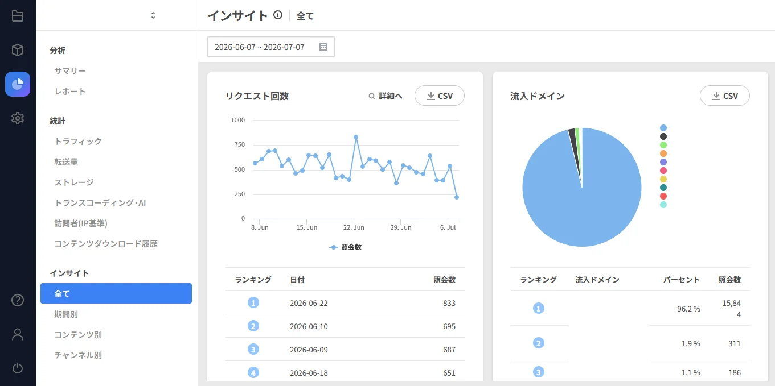Click the 186 count in domain table

[x=735, y=372]
